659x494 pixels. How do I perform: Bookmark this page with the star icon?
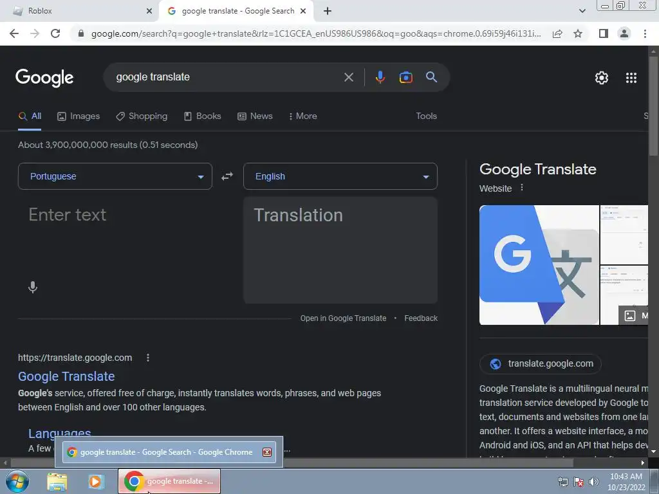point(578,33)
